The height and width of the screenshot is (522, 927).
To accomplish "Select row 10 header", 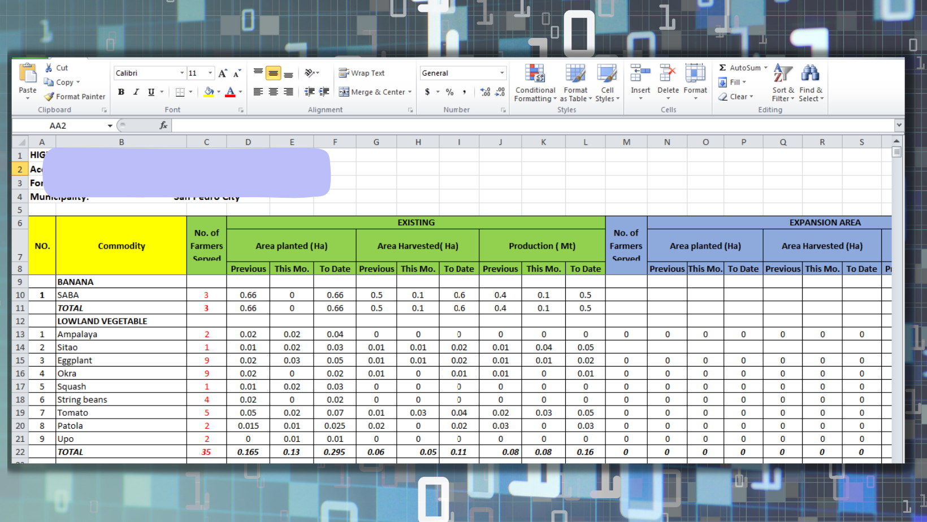I will click(x=20, y=295).
